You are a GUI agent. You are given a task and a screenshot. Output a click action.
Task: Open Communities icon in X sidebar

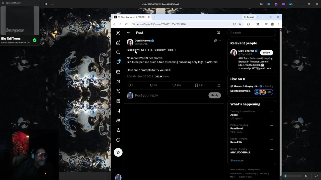coord(118,120)
